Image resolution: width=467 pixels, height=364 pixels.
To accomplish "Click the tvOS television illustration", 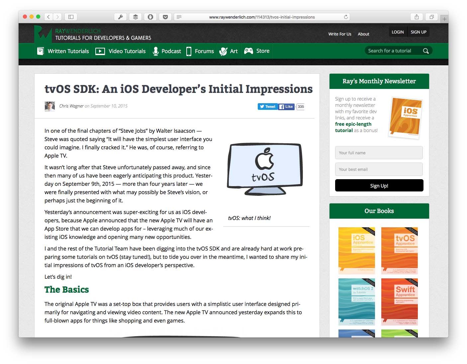I will pyautogui.click(x=265, y=169).
